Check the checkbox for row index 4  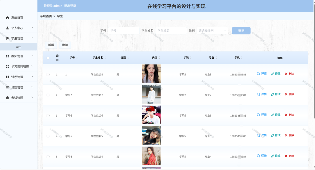[x=48, y=136]
